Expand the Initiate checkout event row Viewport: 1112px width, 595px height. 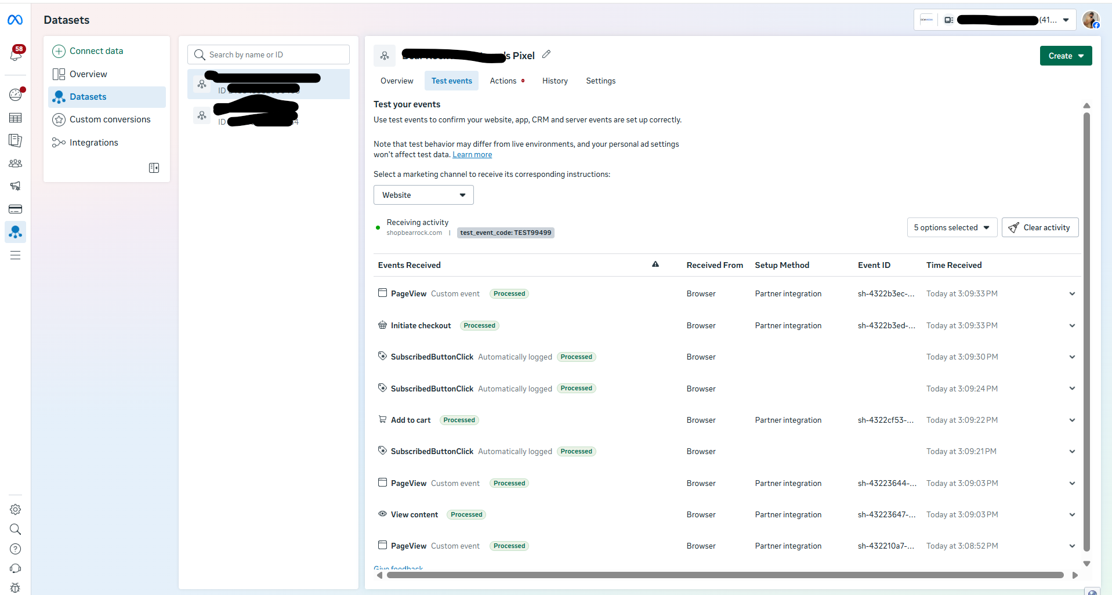1072,325
